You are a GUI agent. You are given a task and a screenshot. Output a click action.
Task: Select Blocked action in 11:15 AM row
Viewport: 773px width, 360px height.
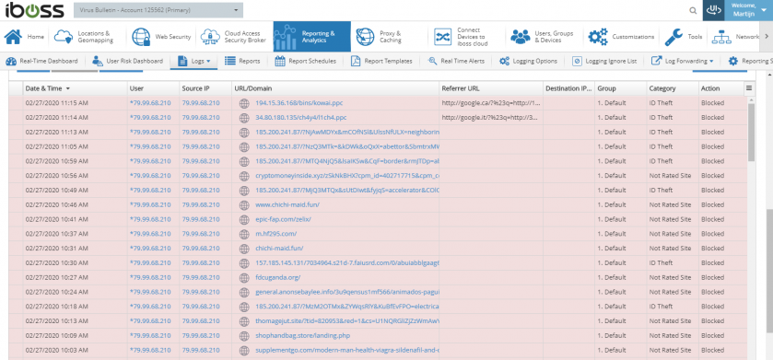click(x=712, y=103)
